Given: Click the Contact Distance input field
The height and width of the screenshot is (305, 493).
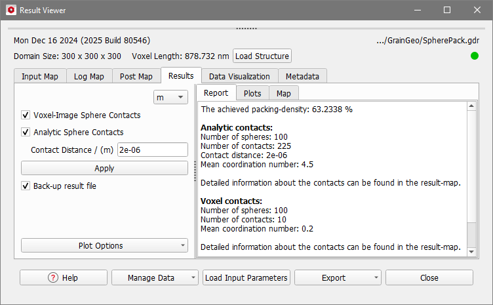Looking at the screenshot, I should (153, 150).
